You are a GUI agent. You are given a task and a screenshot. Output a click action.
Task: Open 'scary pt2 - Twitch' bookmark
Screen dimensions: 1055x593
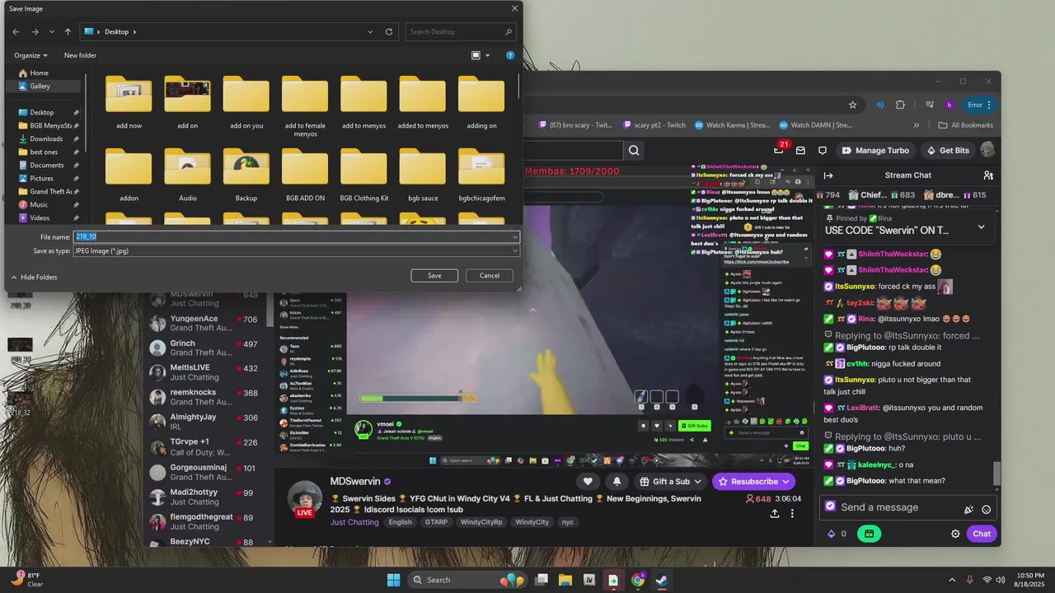click(654, 125)
